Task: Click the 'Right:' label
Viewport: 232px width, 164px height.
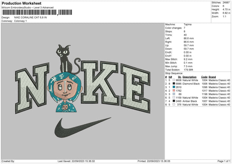Action: [x=168, y=42]
